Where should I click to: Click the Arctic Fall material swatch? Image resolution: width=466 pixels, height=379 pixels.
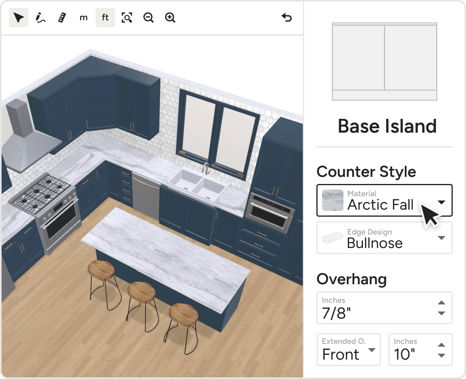(332, 200)
